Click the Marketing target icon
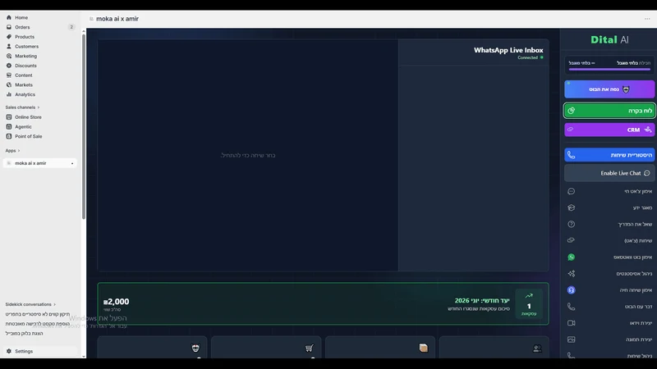 coord(9,56)
